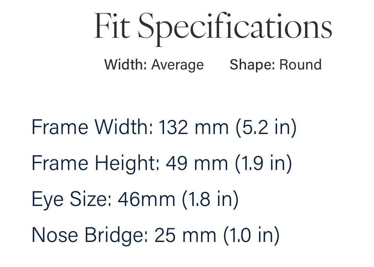Click the (5.2 in) measurement
Image resolution: width=374 pixels, height=267 pixels.
coord(266,127)
